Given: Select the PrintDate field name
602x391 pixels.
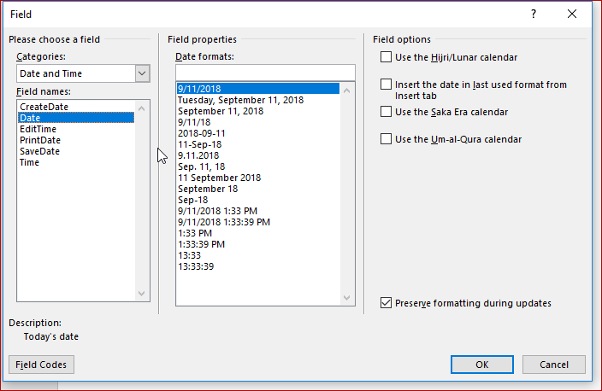Looking at the screenshot, I should coord(40,140).
